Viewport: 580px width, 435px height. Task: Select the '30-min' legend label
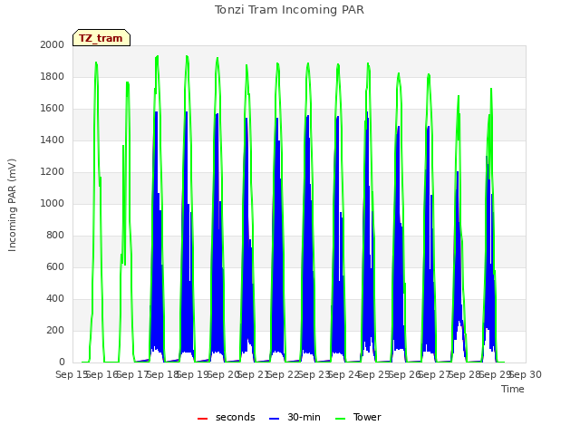point(304,417)
